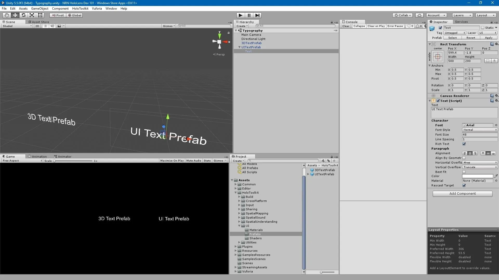Open the Free Aspect dropdown
This screenshot has height=280, width=499.
[22, 161]
